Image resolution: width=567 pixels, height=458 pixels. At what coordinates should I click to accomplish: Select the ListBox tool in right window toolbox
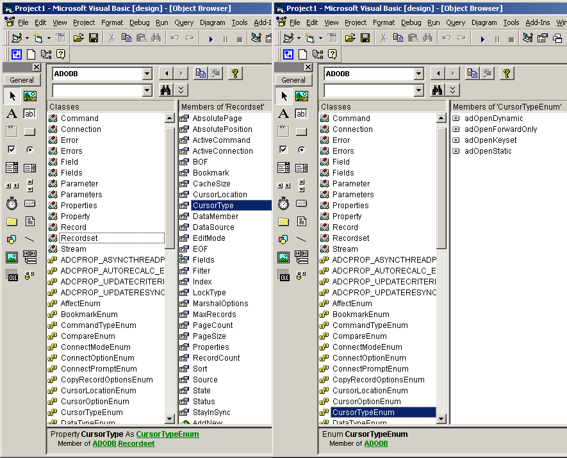click(x=302, y=168)
